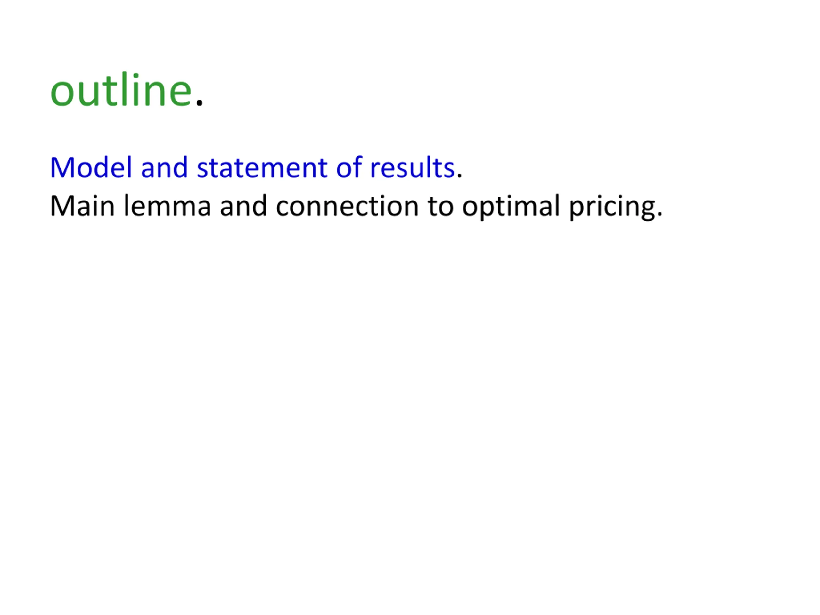Click the word 'statement' in blue line
Image resolution: width=820 pixels, height=615 pixels.
coord(262,168)
